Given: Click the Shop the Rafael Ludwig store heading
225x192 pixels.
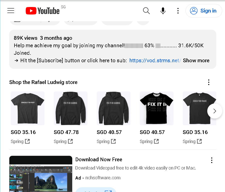Looking at the screenshot, I should [x=43, y=82].
